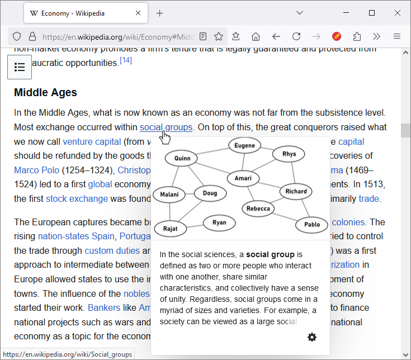The width and height of the screenshot is (411, 360).
Task: Click the Back arrow button
Action: 276,36
